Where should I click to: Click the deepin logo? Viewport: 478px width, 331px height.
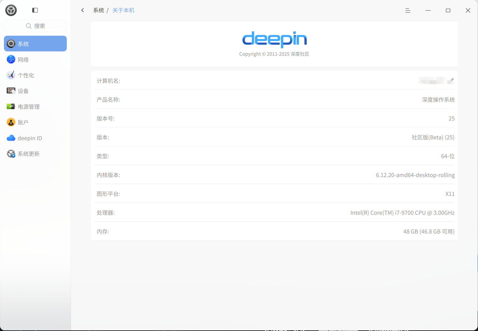274,39
